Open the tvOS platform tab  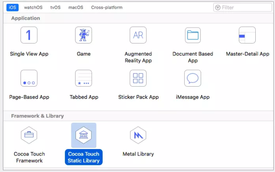(x=55, y=7)
